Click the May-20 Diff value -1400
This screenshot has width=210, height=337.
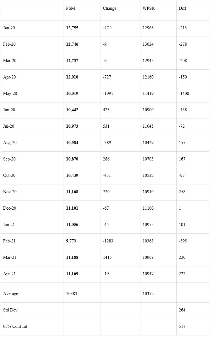184,94
